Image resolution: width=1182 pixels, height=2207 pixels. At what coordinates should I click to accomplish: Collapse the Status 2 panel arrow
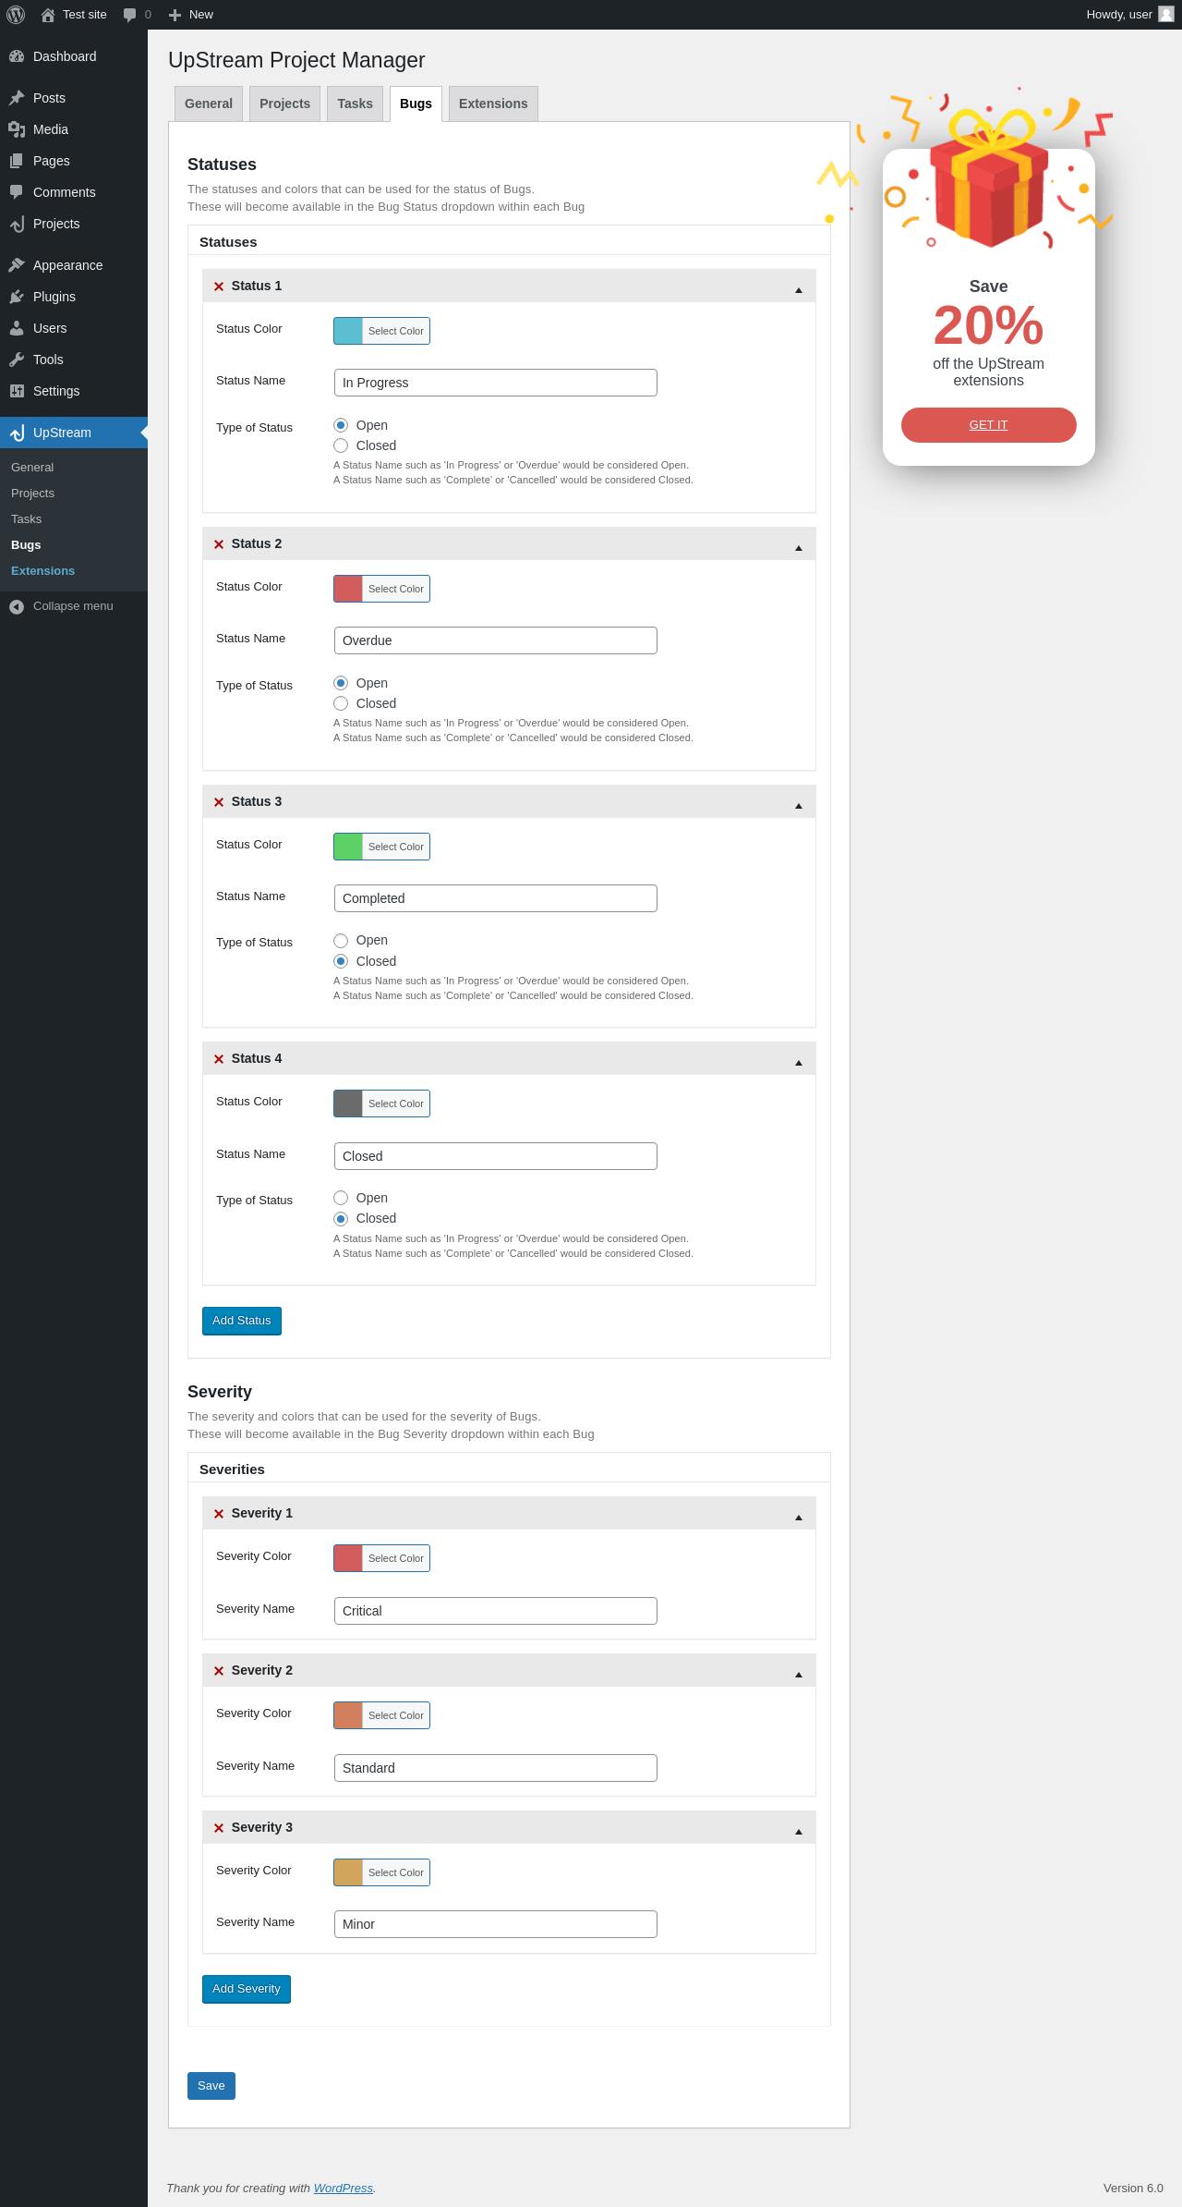(x=799, y=548)
